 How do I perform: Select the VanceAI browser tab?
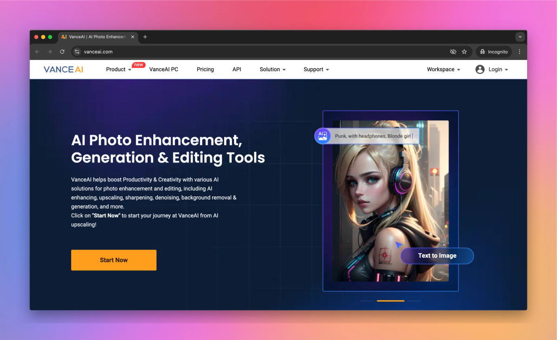click(97, 37)
